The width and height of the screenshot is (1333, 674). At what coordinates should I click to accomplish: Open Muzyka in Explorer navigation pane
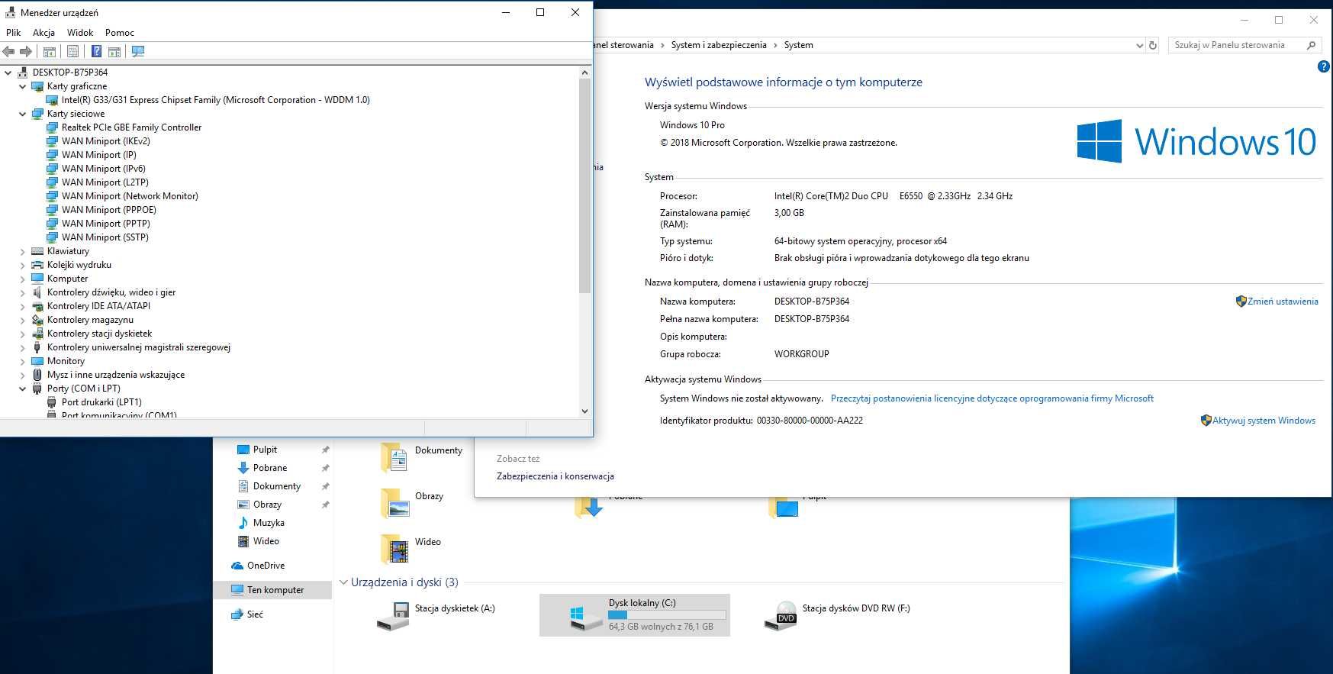(x=269, y=523)
